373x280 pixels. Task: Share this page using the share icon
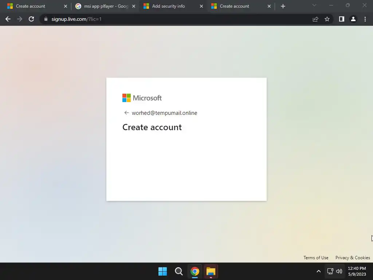coord(315,19)
